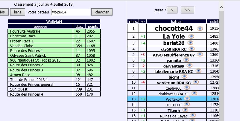View labellemarie BRA KC eye icon
Image resolution: width=240 pixels, height=121 pixels.
tap(198, 71)
